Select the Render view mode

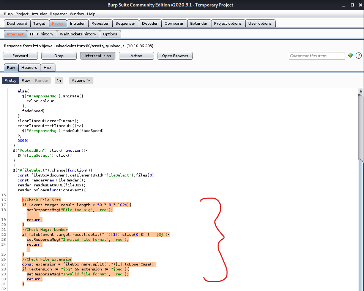[41, 81]
